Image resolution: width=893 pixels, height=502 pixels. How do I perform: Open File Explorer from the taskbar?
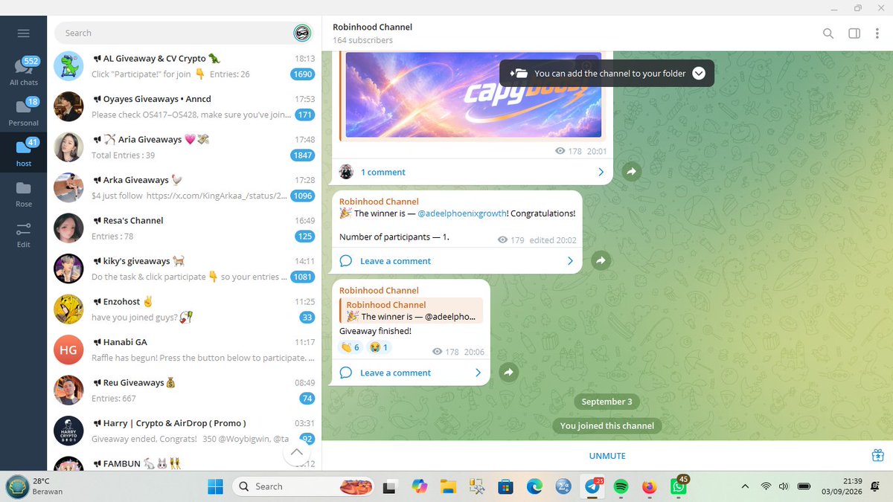point(447,486)
